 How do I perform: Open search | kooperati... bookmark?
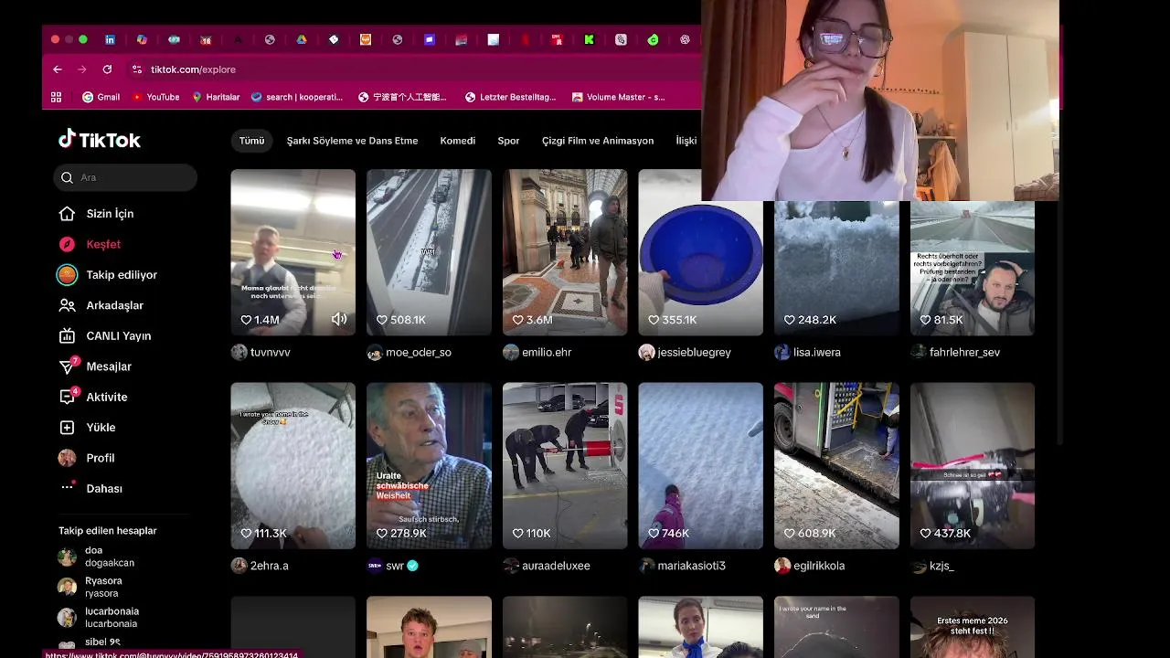(x=297, y=97)
